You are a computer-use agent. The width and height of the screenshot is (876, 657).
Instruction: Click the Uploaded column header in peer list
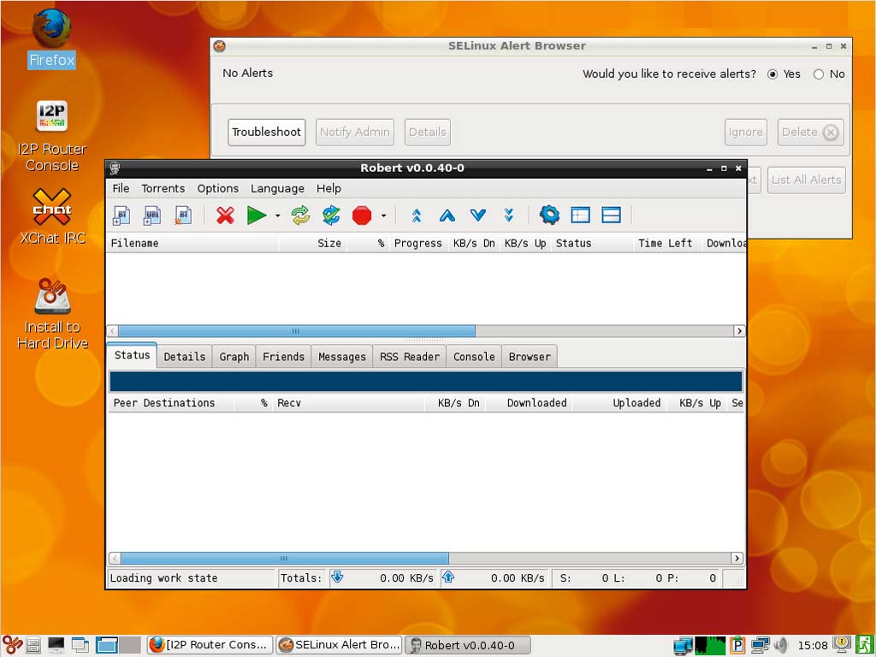pos(619,404)
